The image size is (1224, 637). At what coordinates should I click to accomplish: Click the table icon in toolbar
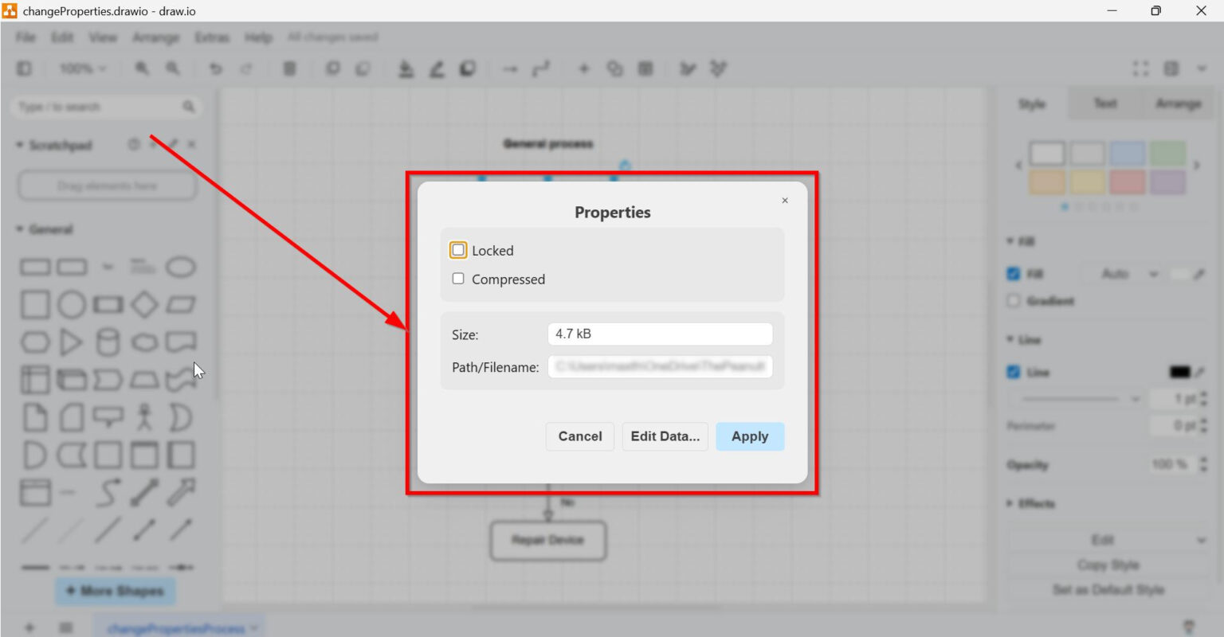(645, 69)
